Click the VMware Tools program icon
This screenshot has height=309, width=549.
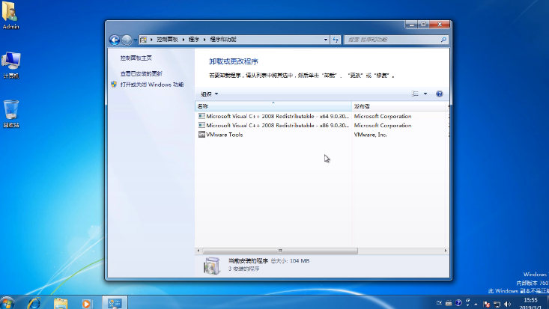coord(201,135)
